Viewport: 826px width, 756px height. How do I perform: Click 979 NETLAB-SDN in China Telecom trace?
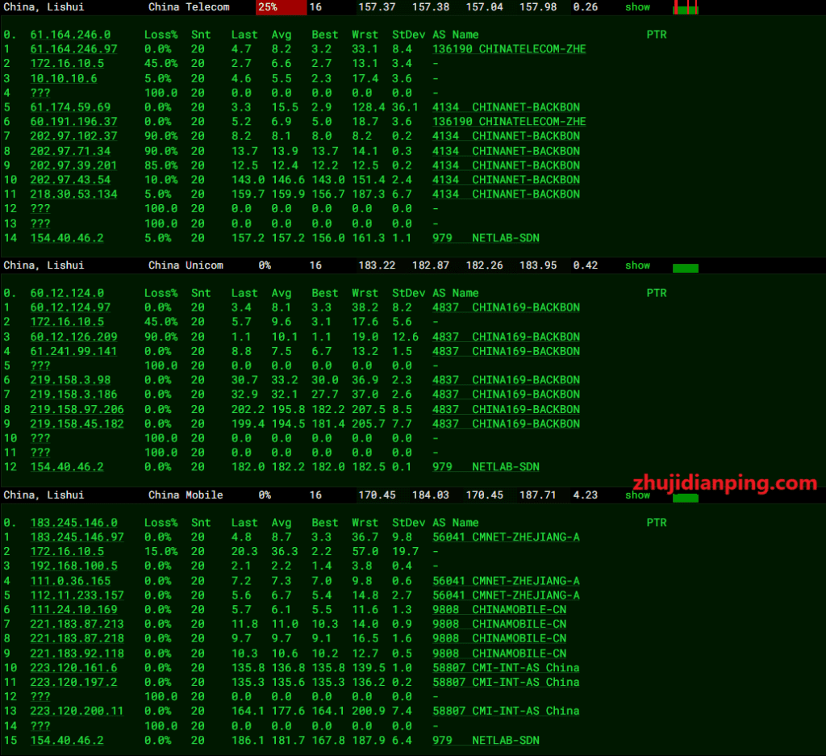(x=486, y=238)
